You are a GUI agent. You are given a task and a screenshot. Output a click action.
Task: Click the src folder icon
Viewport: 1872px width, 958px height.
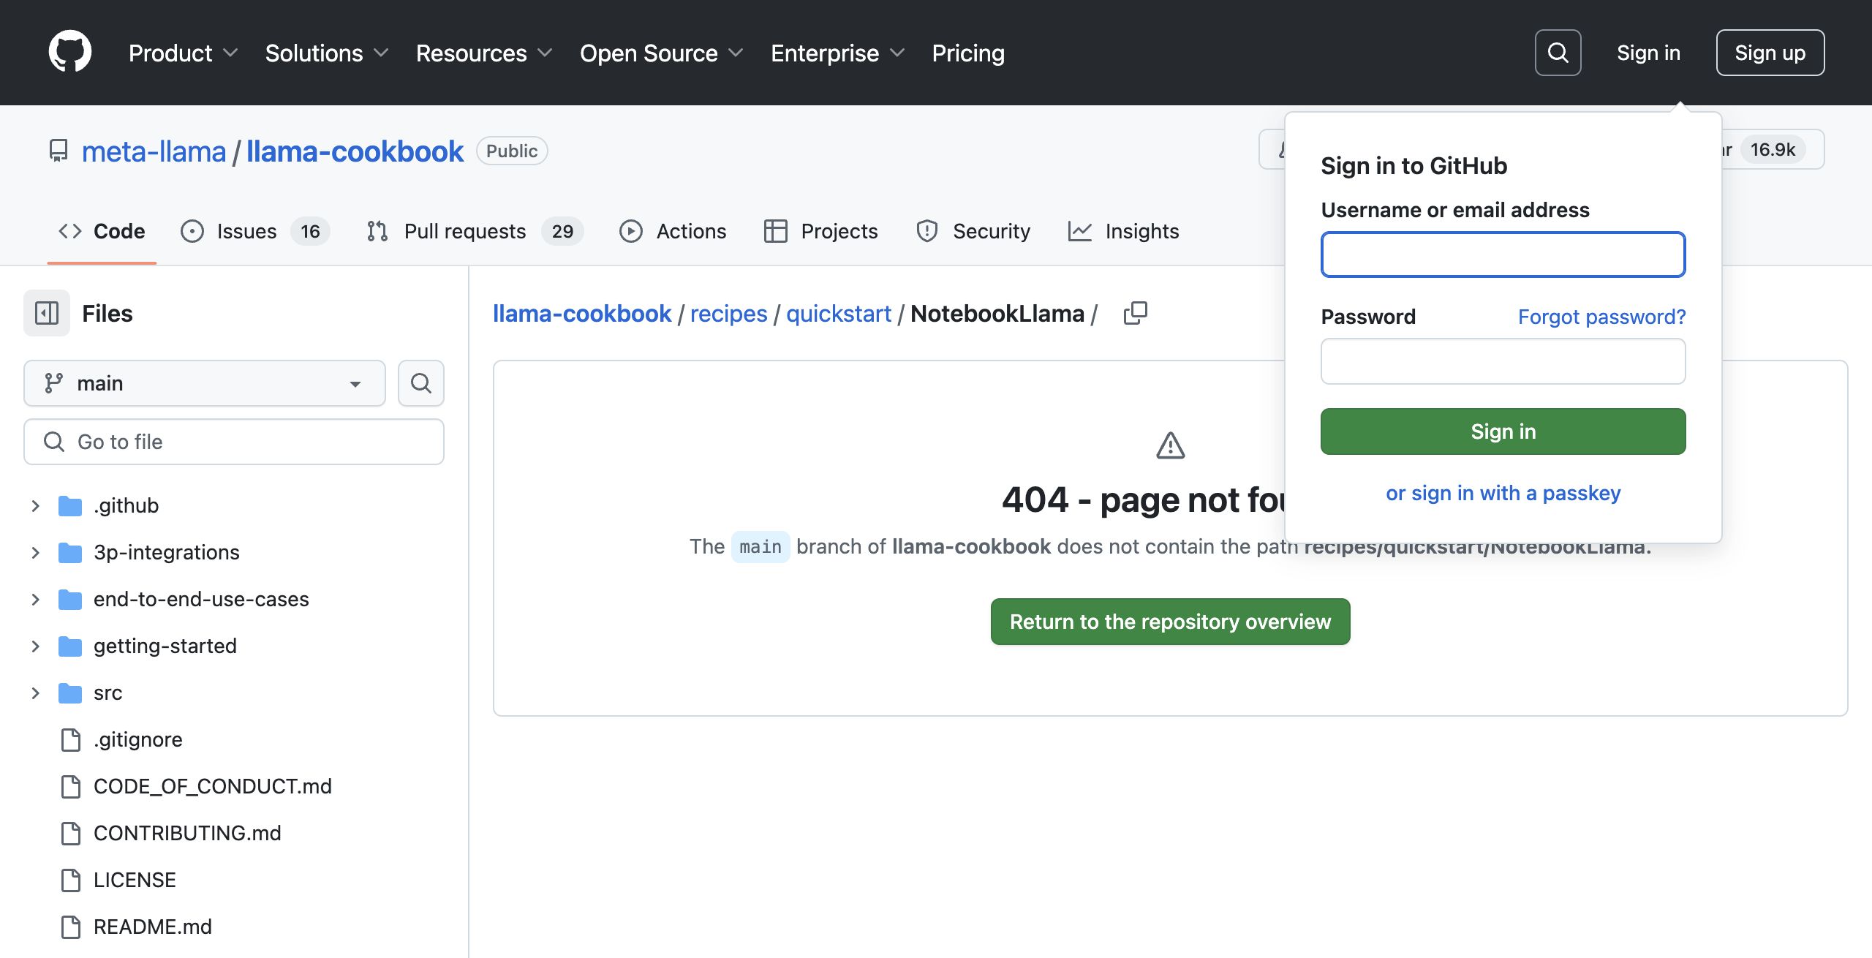70,693
